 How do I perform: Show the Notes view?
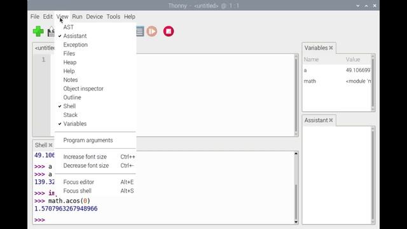[71, 80]
